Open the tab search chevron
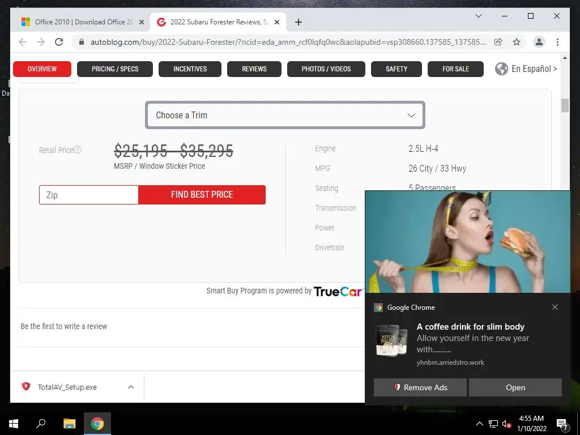 pyautogui.click(x=478, y=16)
